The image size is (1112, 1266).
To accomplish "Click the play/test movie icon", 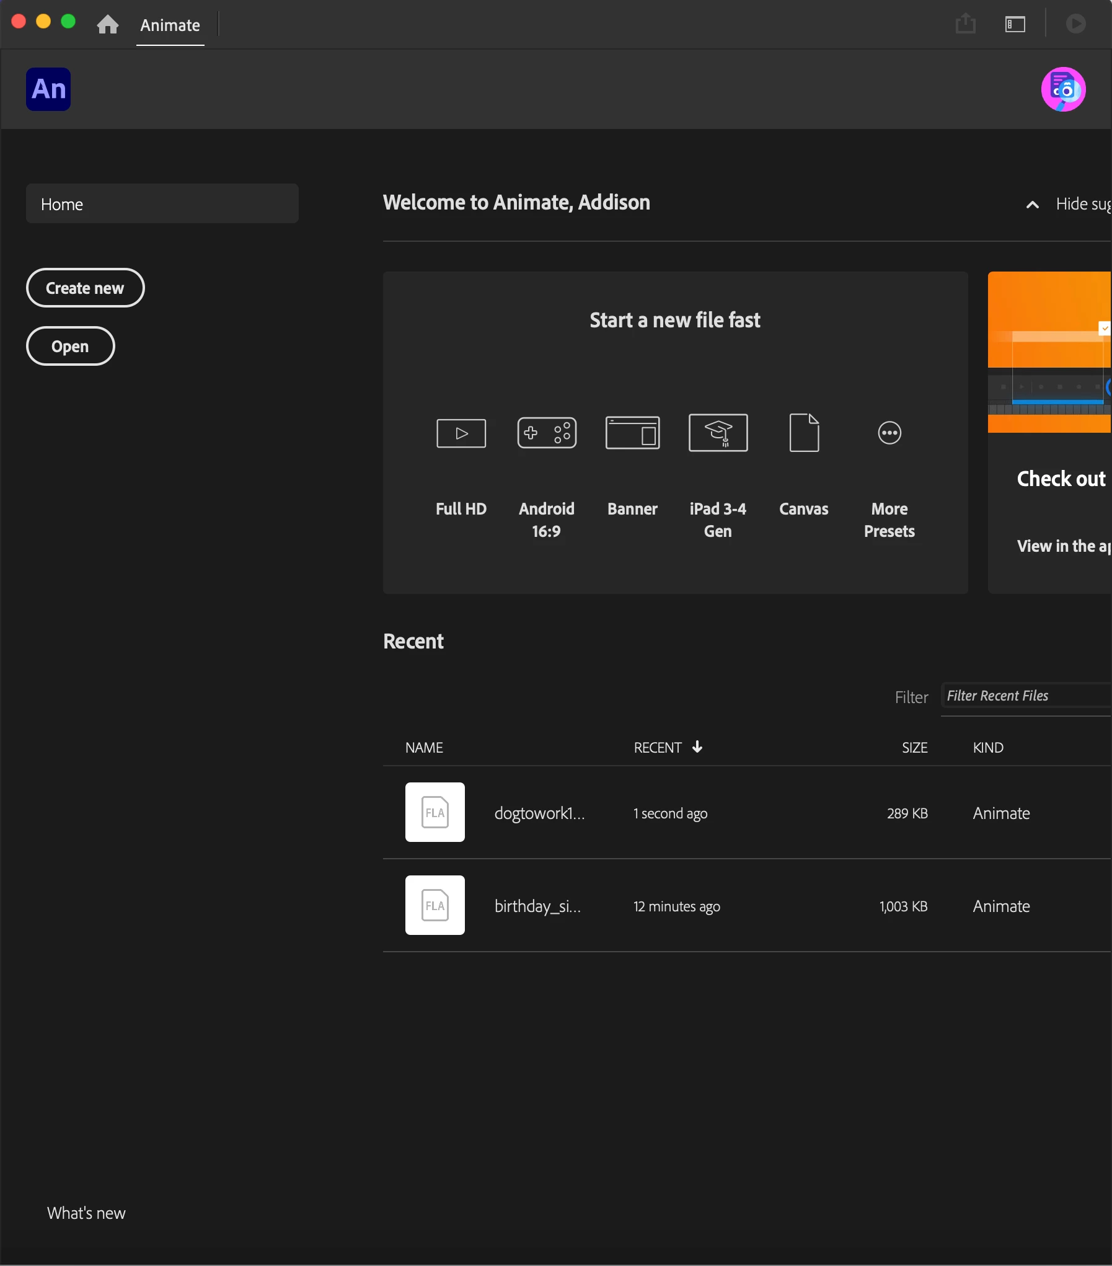I will [x=1075, y=24].
